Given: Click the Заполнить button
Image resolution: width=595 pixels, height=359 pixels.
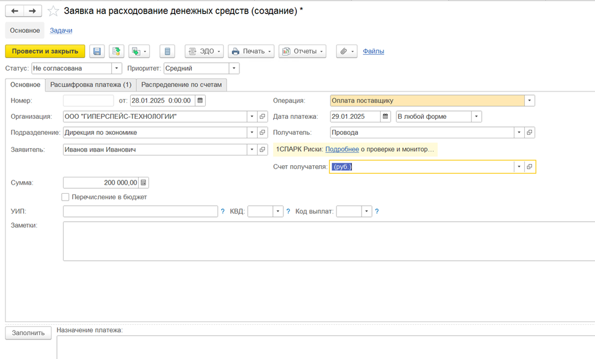Looking at the screenshot, I should coord(28,333).
